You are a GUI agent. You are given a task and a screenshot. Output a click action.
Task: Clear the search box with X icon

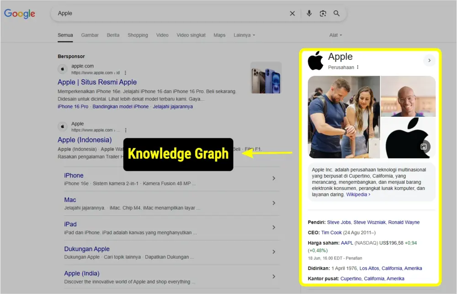coord(292,13)
